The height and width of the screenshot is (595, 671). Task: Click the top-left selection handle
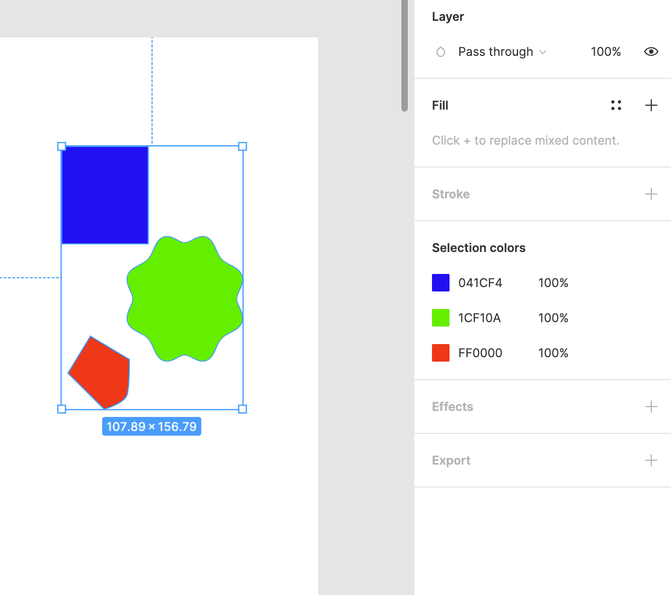click(61, 146)
